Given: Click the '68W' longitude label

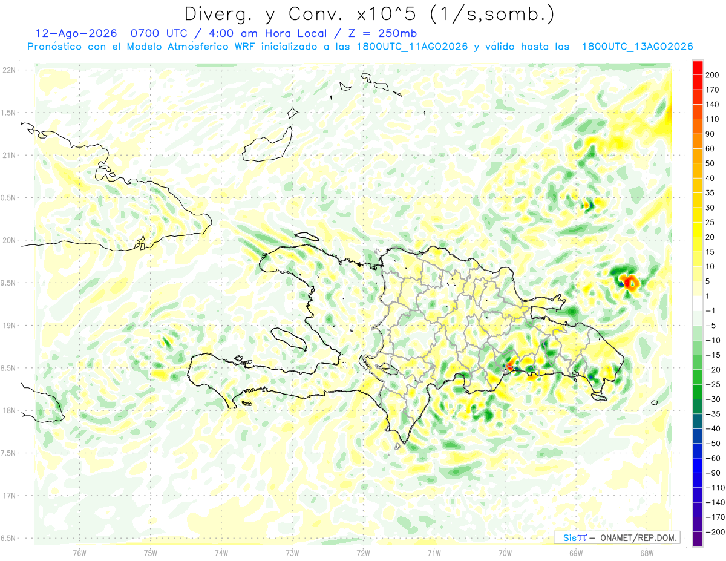Looking at the screenshot, I should 646,553.
